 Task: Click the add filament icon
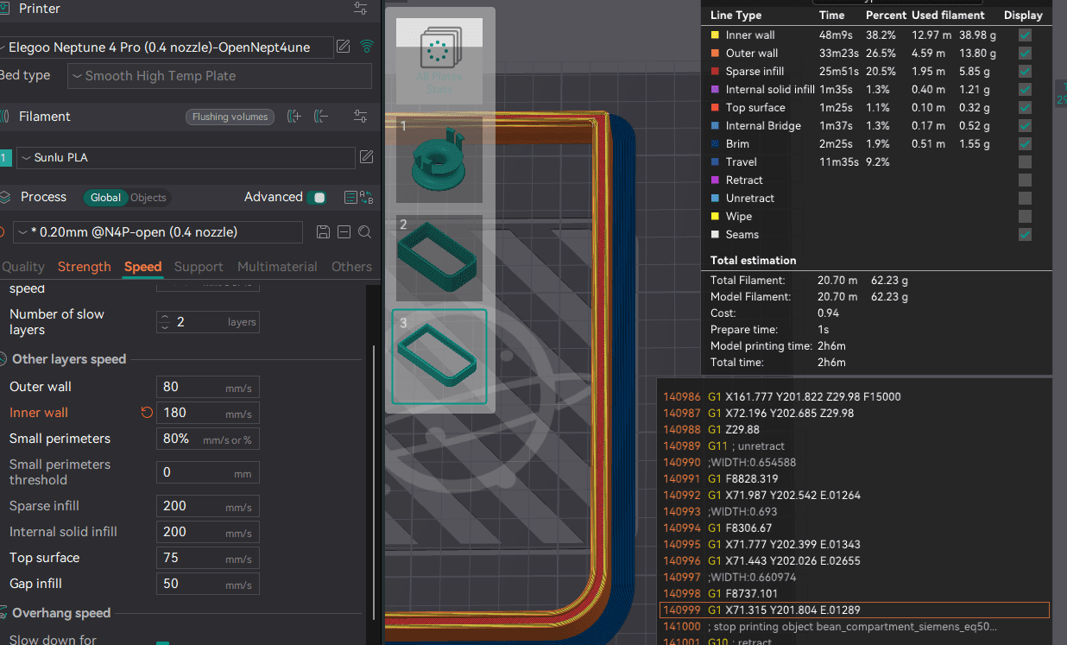pyautogui.click(x=294, y=117)
